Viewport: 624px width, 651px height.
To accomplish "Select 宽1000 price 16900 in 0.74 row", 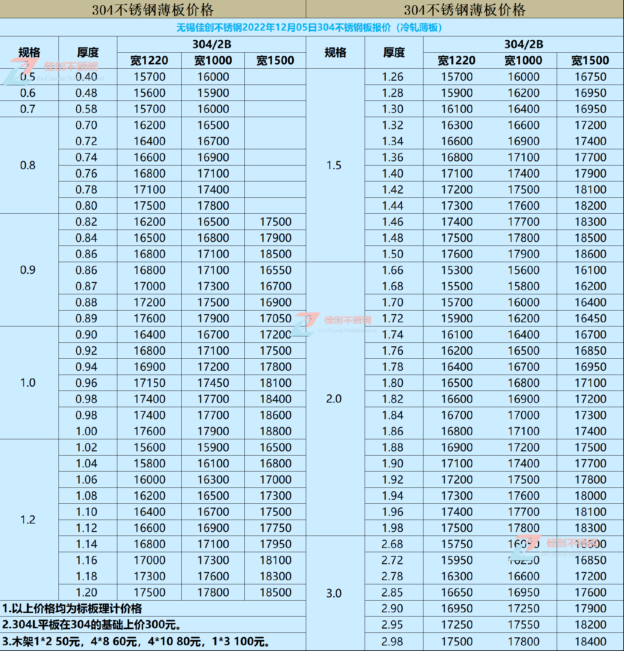I will pos(214,157).
